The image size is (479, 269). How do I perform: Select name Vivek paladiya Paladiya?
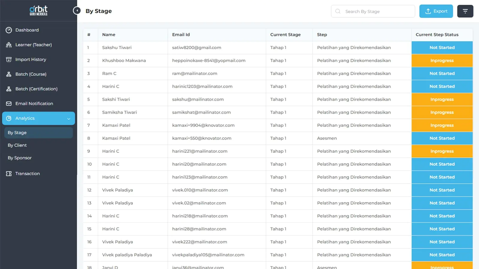[127, 255]
